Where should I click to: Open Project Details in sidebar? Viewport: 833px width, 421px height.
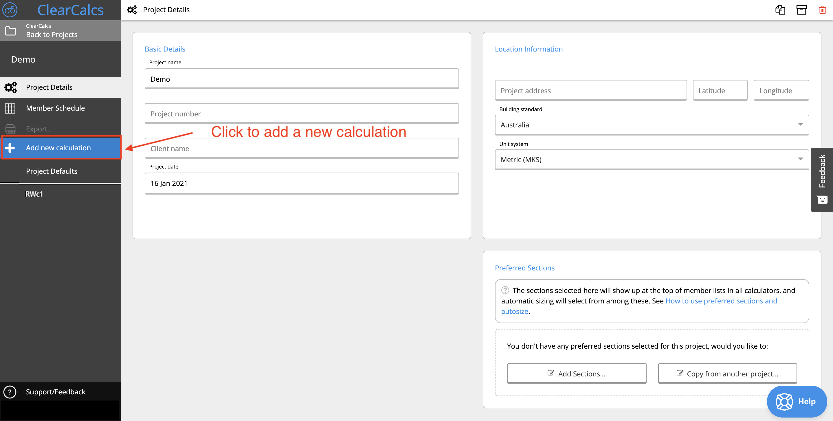tap(60, 87)
